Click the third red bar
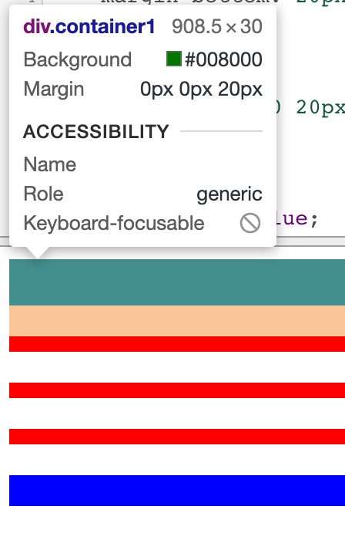Image resolution: width=345 pixels, height=540 pixels. 177,437
